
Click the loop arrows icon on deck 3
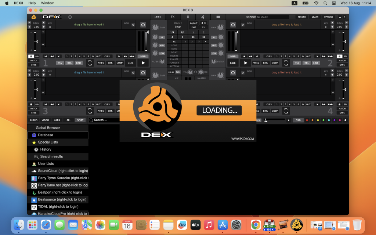pyautogui.click(x=90, y=111)
